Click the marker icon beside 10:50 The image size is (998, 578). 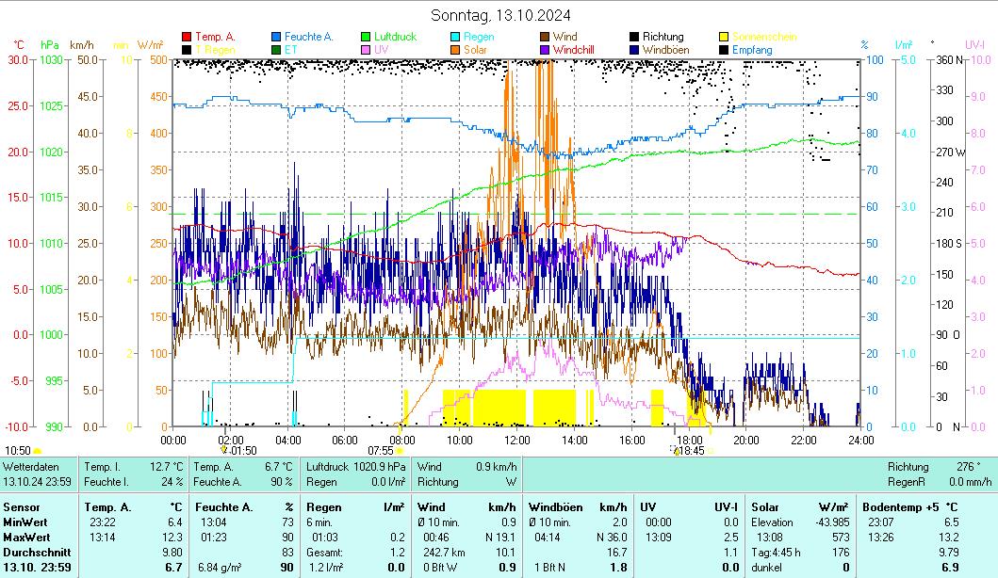pyautogui.click(x=38, y=451)
